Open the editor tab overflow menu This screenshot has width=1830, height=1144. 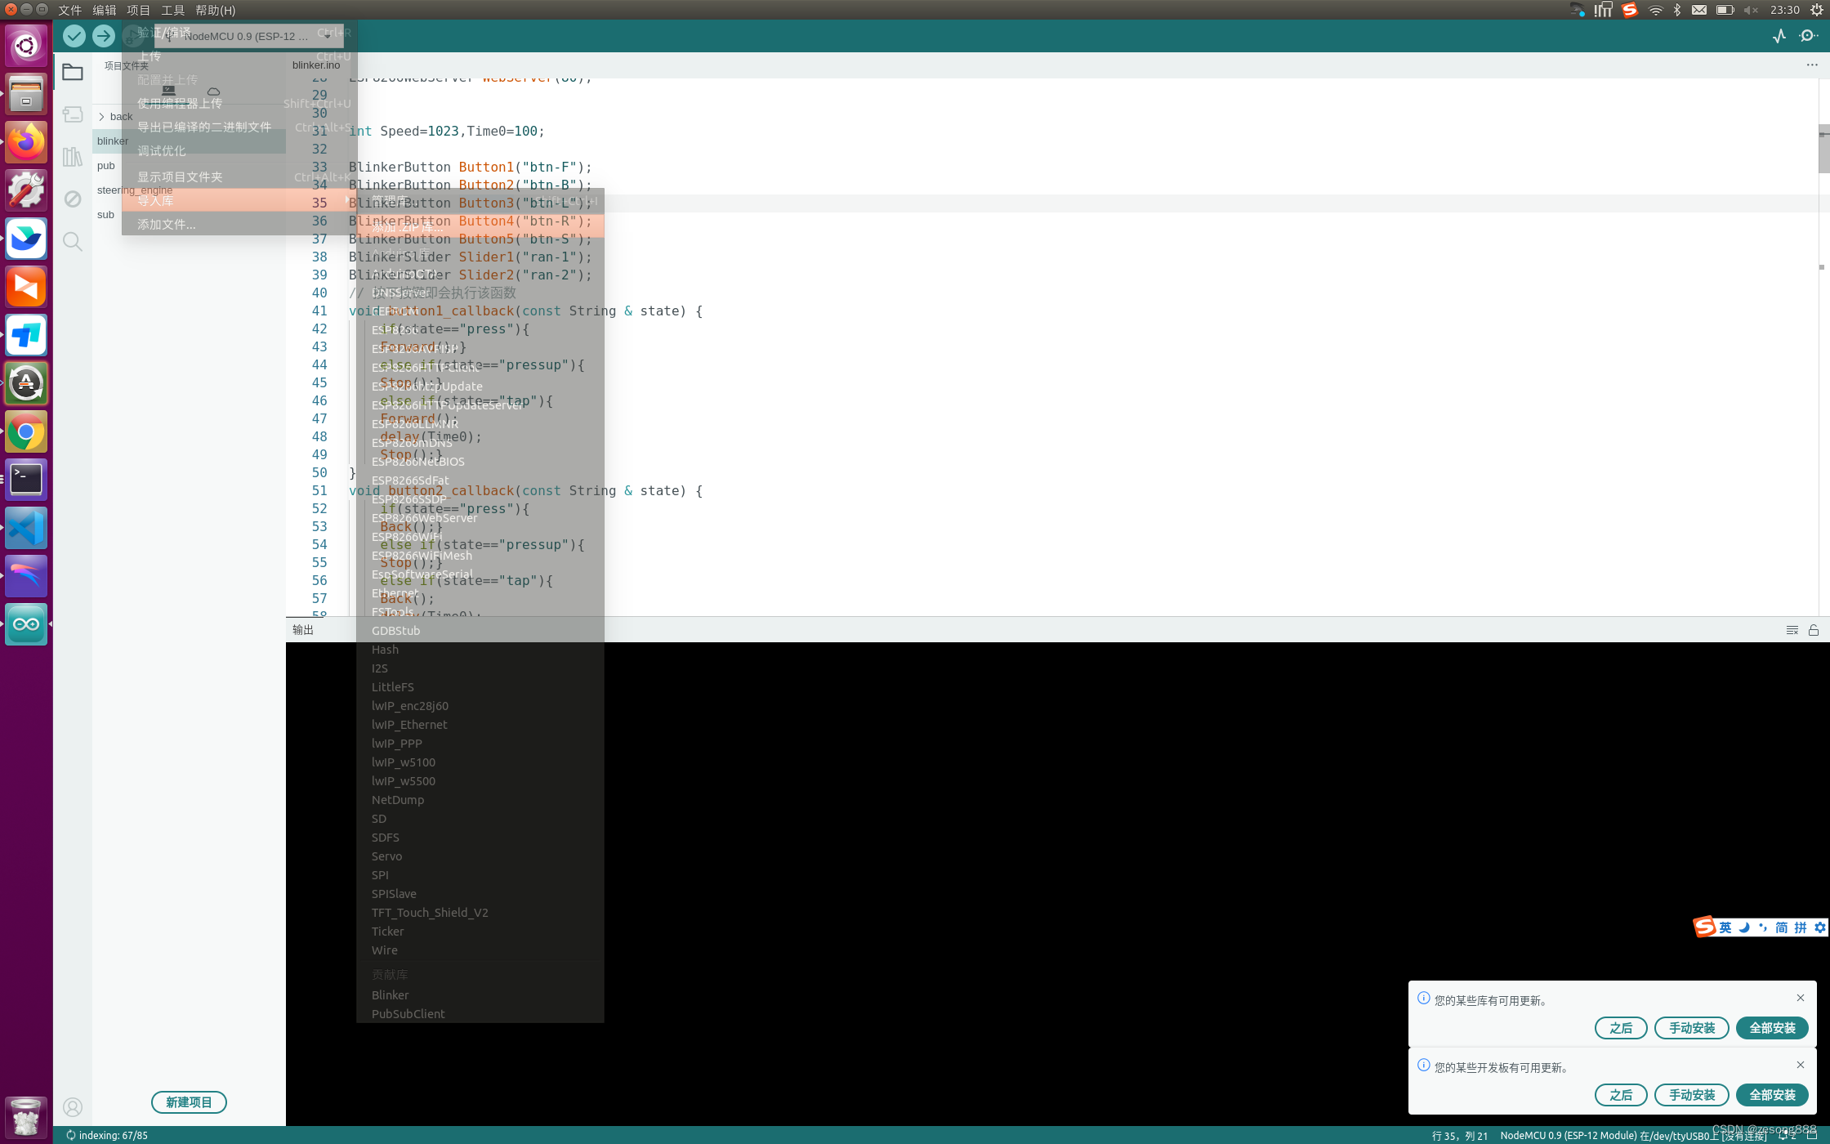[x=1812, y=65]
